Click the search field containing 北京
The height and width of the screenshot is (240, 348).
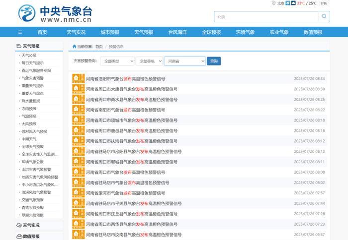(x=266, y=16)
